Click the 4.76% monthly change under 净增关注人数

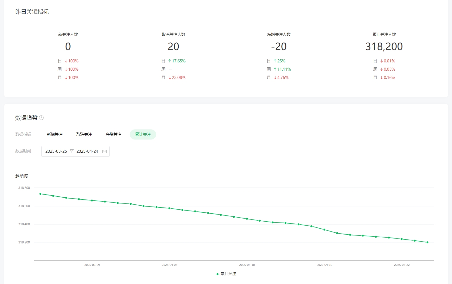pos(281,77)
